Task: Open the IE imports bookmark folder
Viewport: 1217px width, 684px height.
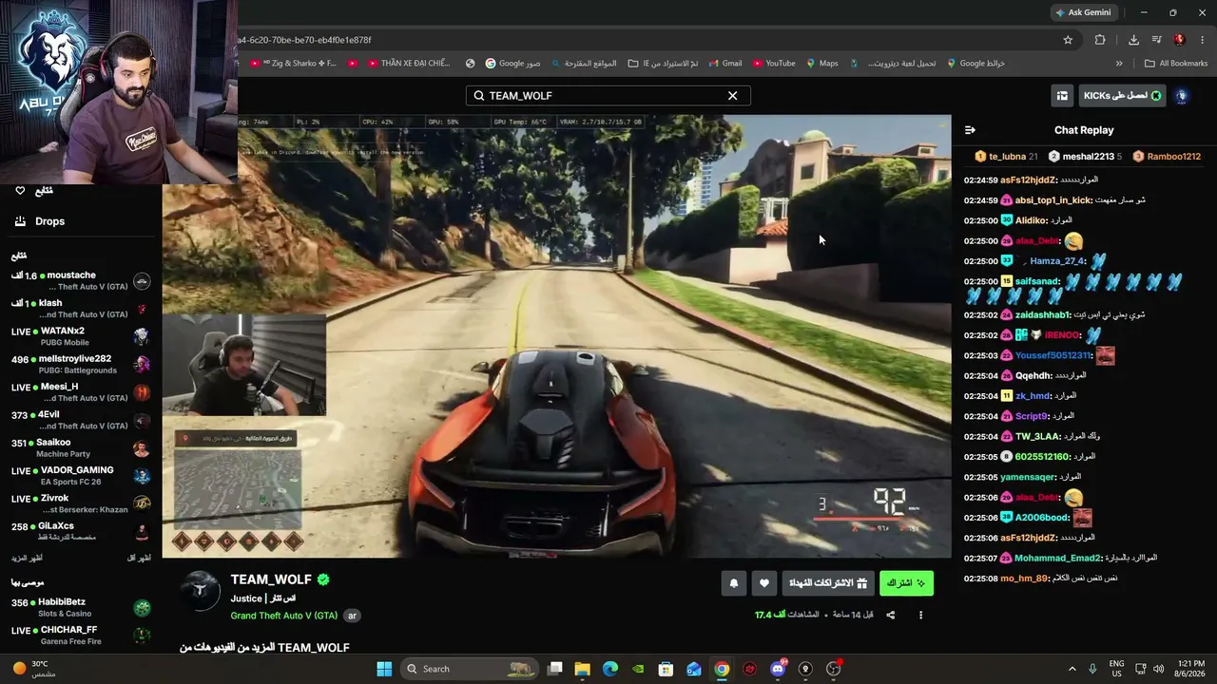Action: coord(663,64)
